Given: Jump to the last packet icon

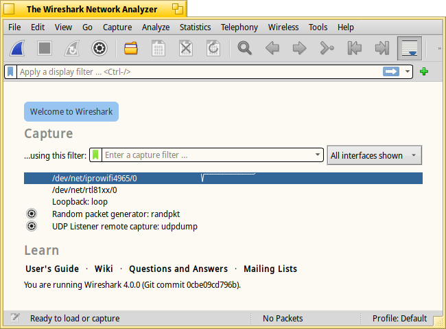Looking at the screenshot, I should pos(382,48).
